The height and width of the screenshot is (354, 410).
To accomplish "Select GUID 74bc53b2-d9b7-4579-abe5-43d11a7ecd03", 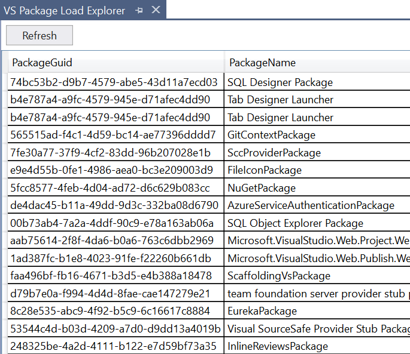I will tap(116, 82).
